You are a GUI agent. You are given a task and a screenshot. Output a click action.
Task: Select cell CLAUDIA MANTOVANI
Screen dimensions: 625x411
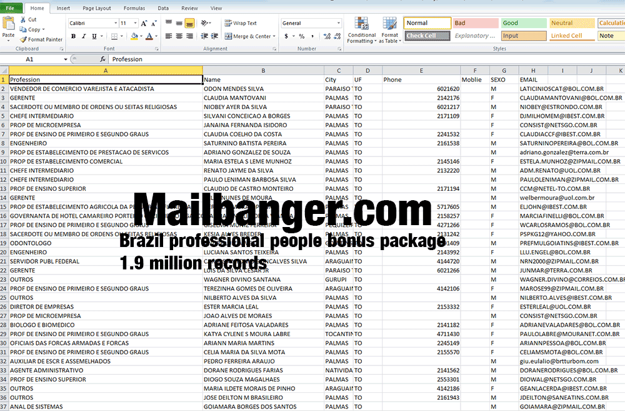[x=263, y=98]
